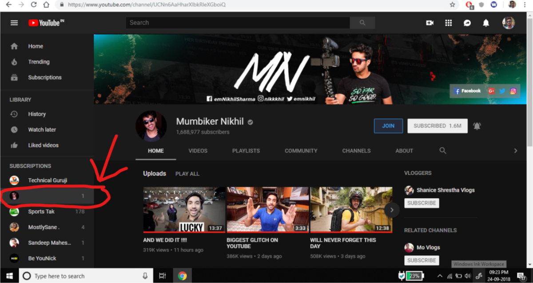This screenshot has width=533, height=283.
Task: Switch to the PLAYLISTS tab
Action: (246, 151)
